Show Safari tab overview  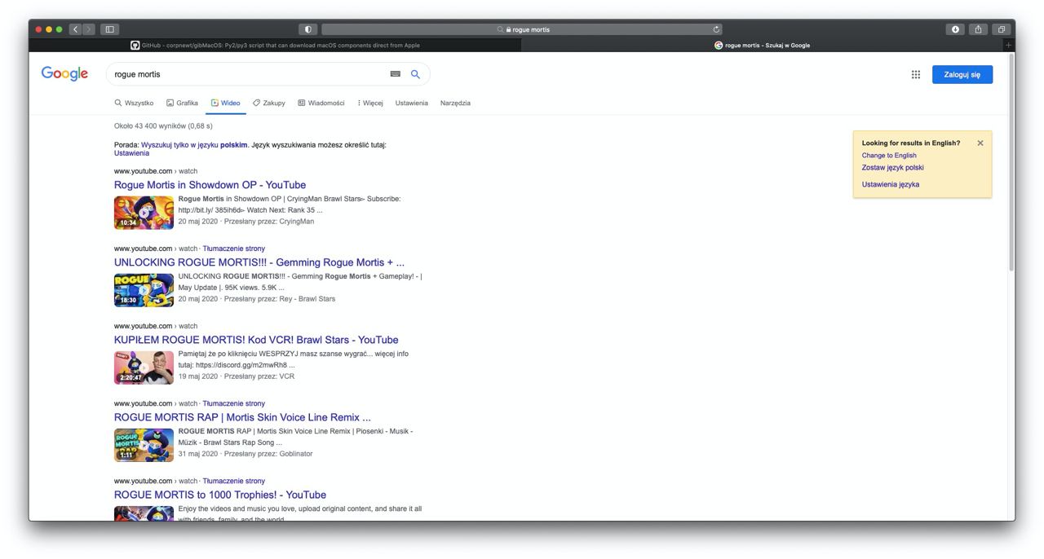[1001, 29]
